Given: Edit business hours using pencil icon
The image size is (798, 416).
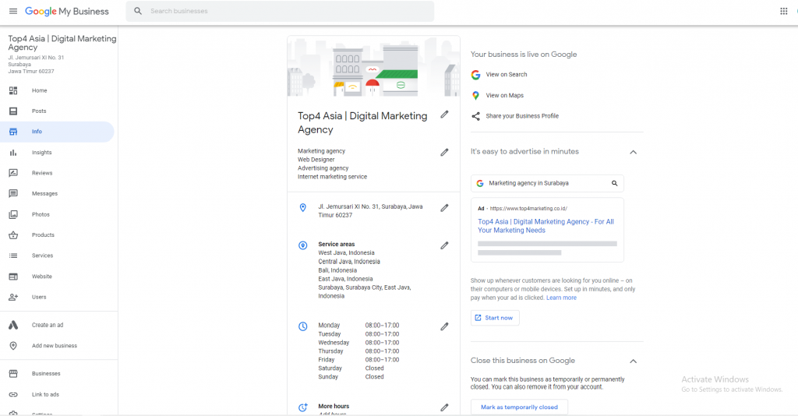Looking at the screenshot, I should pyautogui.click(x=444, y=326).
